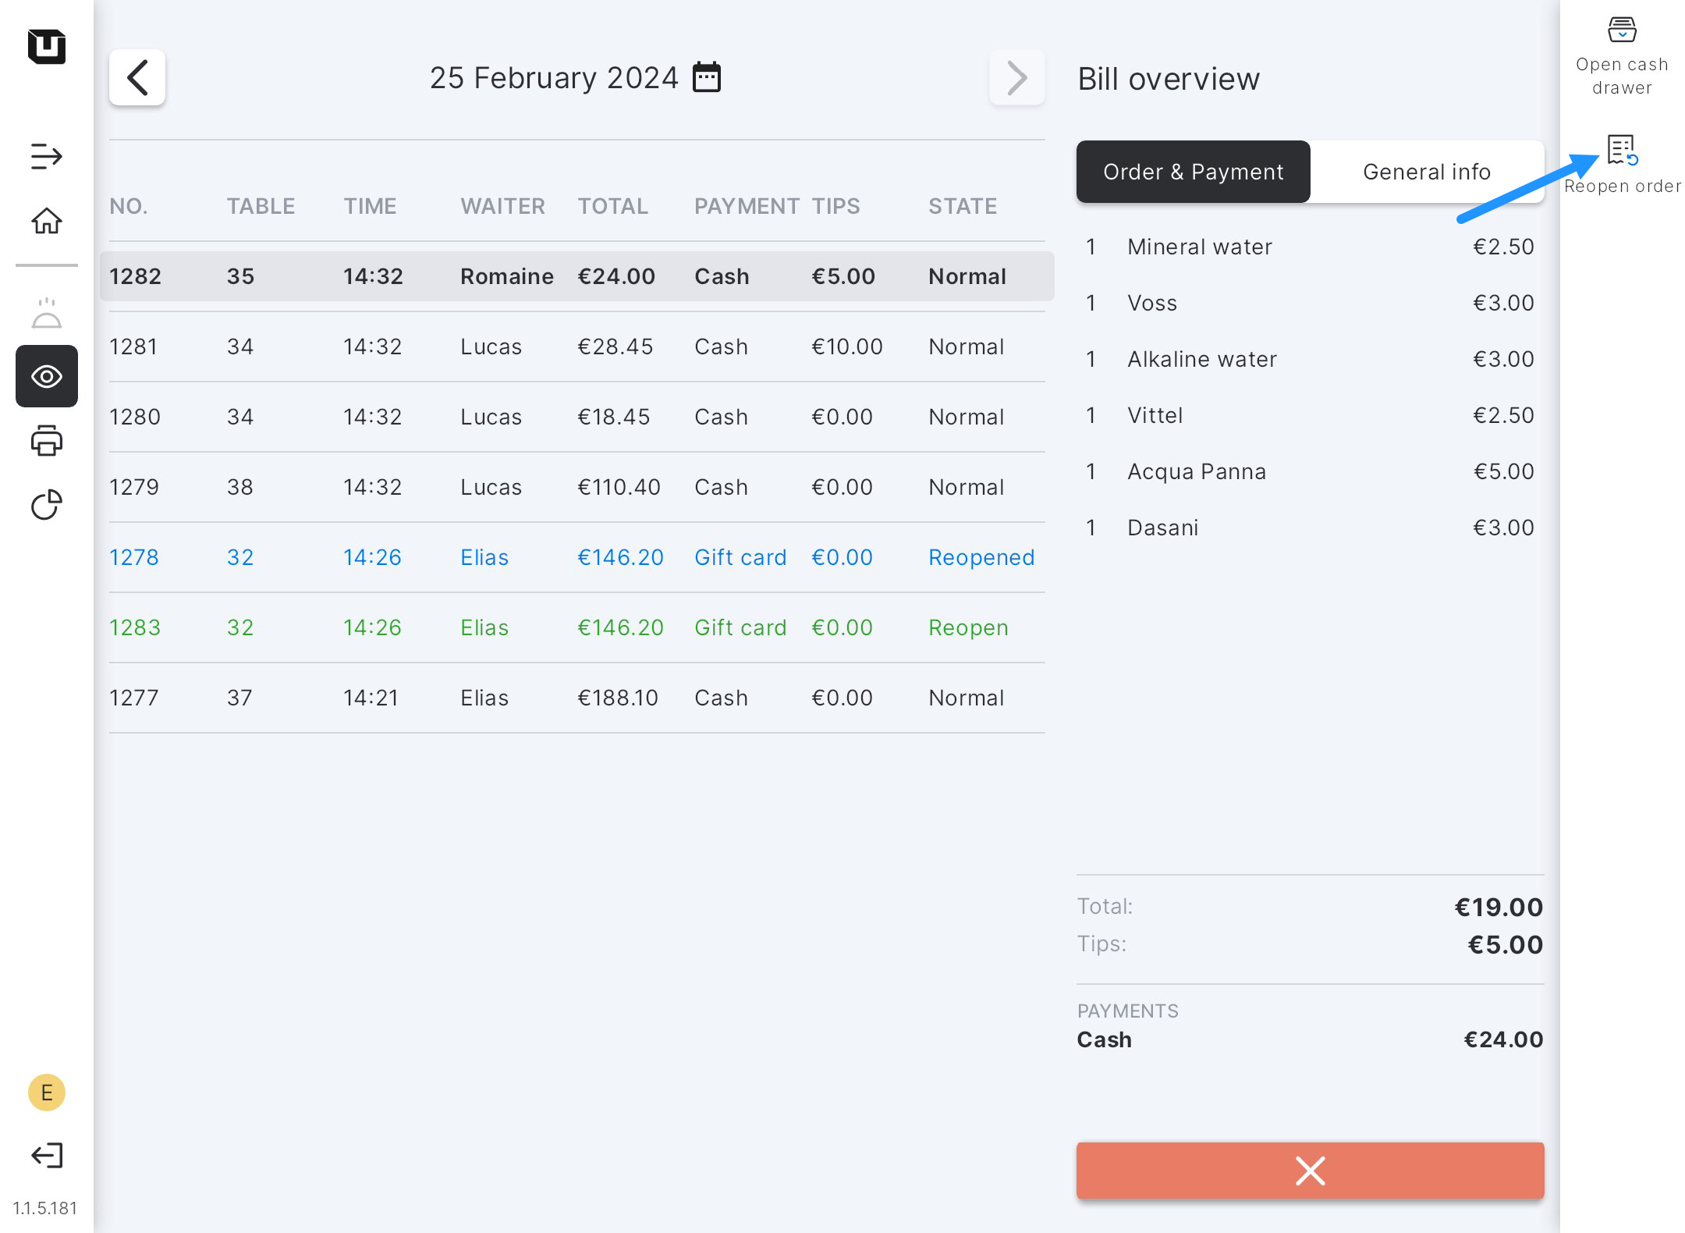Select bill 1277 for €188.10

pos(576,698)
